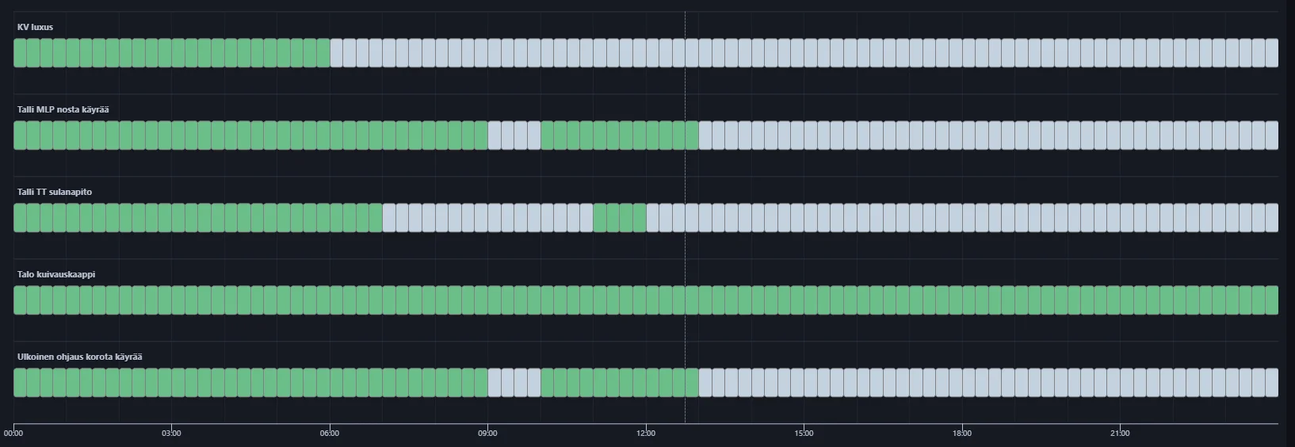Click the 'Talli TT sulanapito' row label
This screenshot has height=447, width=1295.
coord(55,192)
